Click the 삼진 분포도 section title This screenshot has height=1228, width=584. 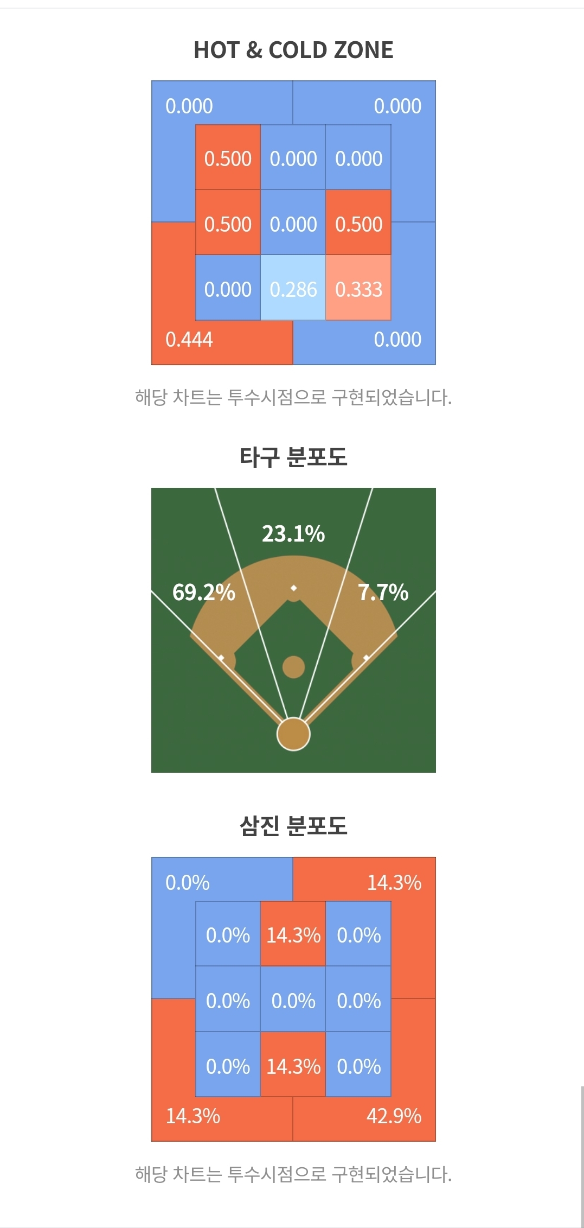293,826
